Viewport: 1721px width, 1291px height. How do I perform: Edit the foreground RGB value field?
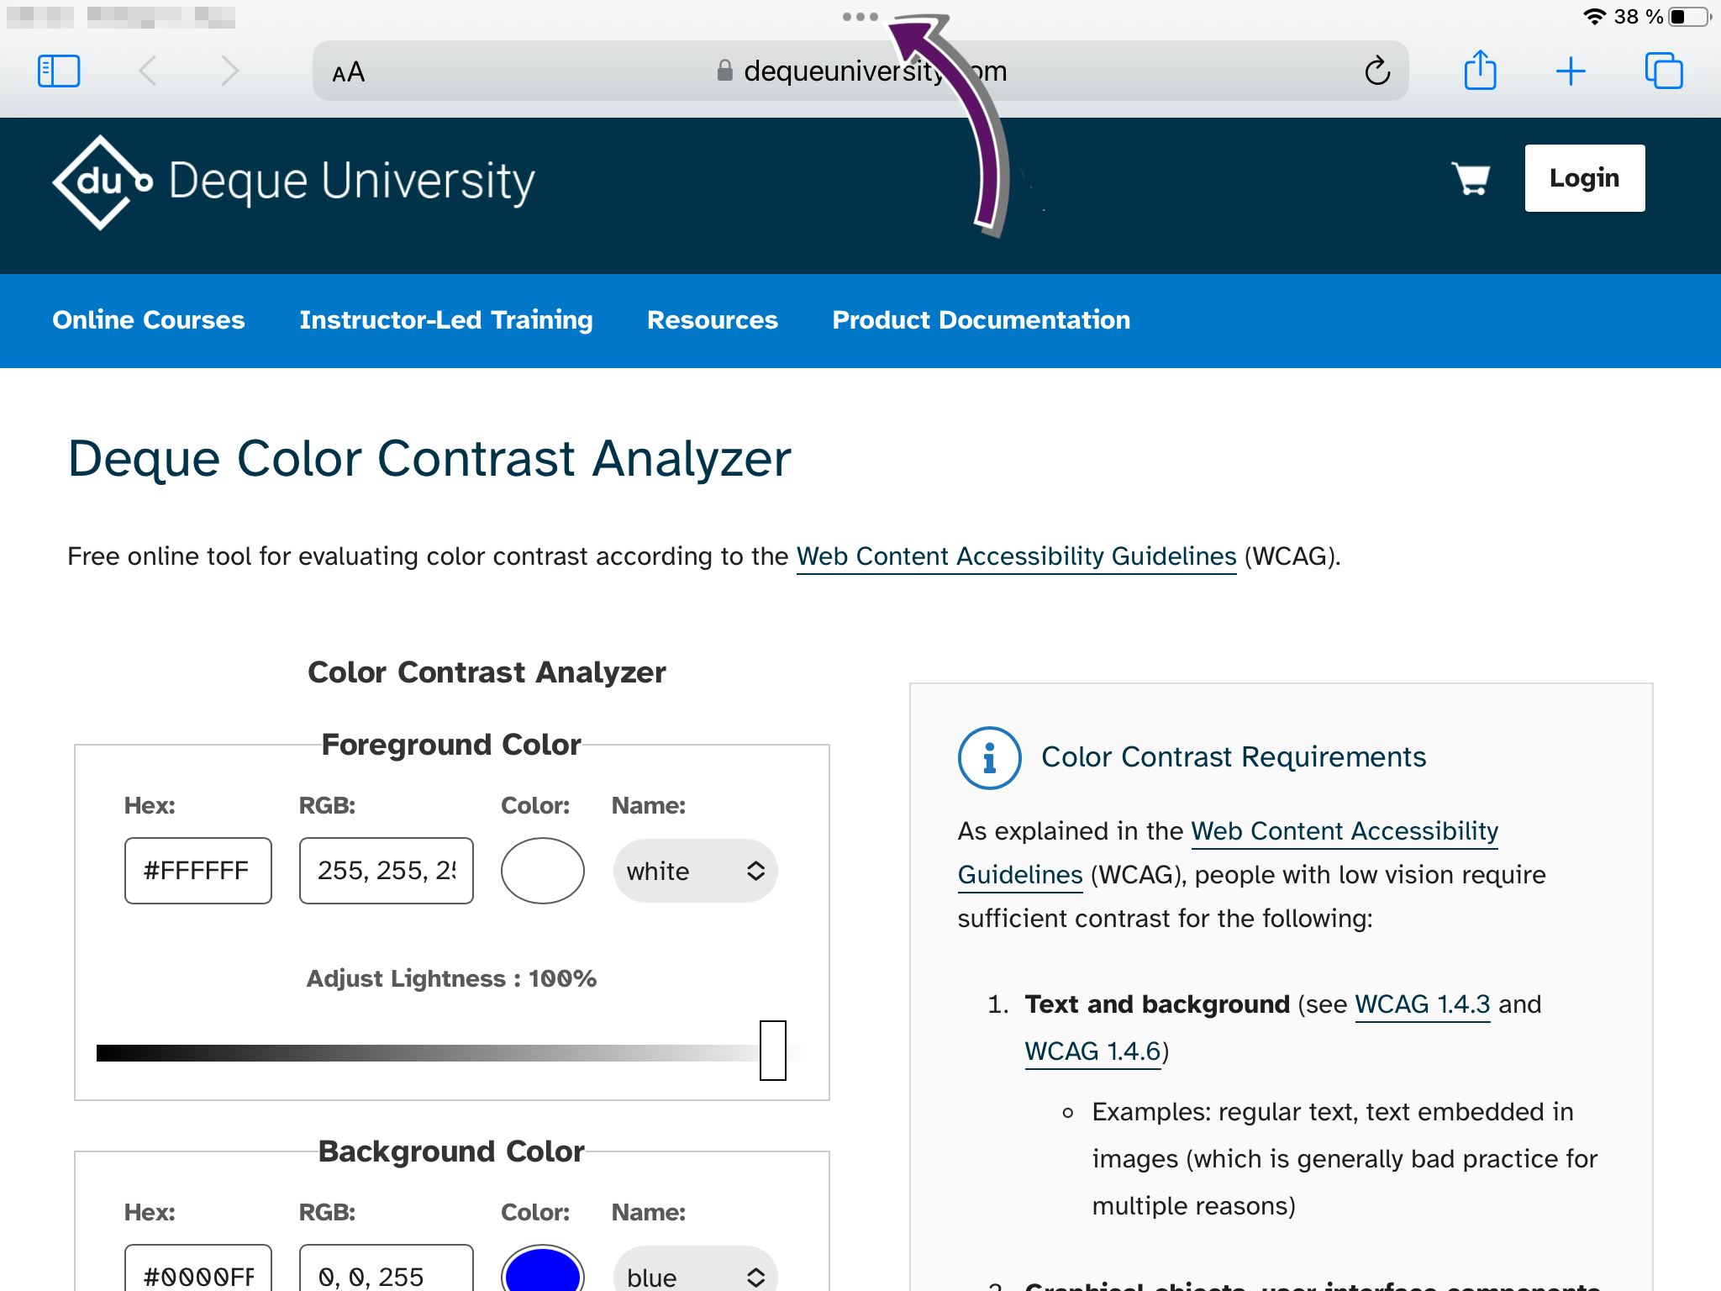coord(387,871)
